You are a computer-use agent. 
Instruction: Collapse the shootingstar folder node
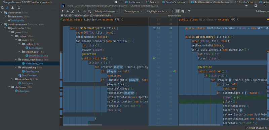19,52
